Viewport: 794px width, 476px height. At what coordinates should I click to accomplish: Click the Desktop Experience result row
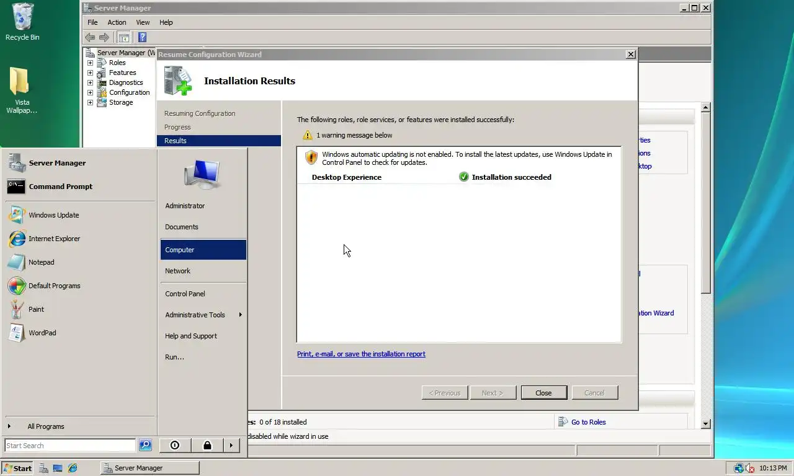point(458,177)
